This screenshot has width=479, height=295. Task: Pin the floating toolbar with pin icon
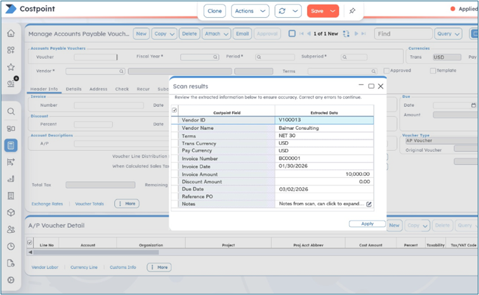tap(353, 11)
